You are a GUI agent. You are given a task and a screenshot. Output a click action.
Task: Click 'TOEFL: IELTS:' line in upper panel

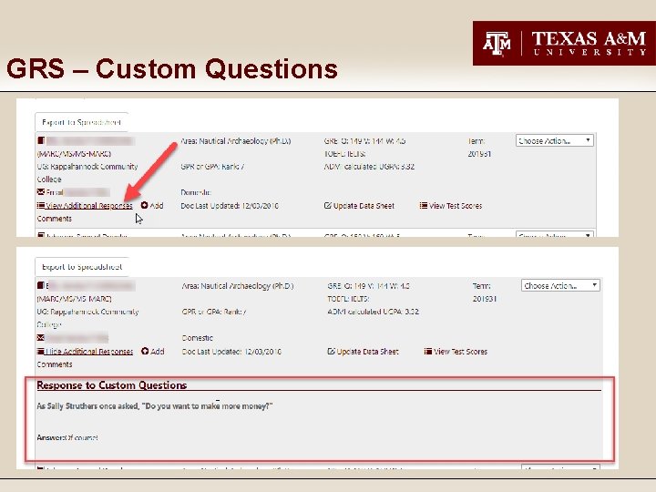coord(345,154)
